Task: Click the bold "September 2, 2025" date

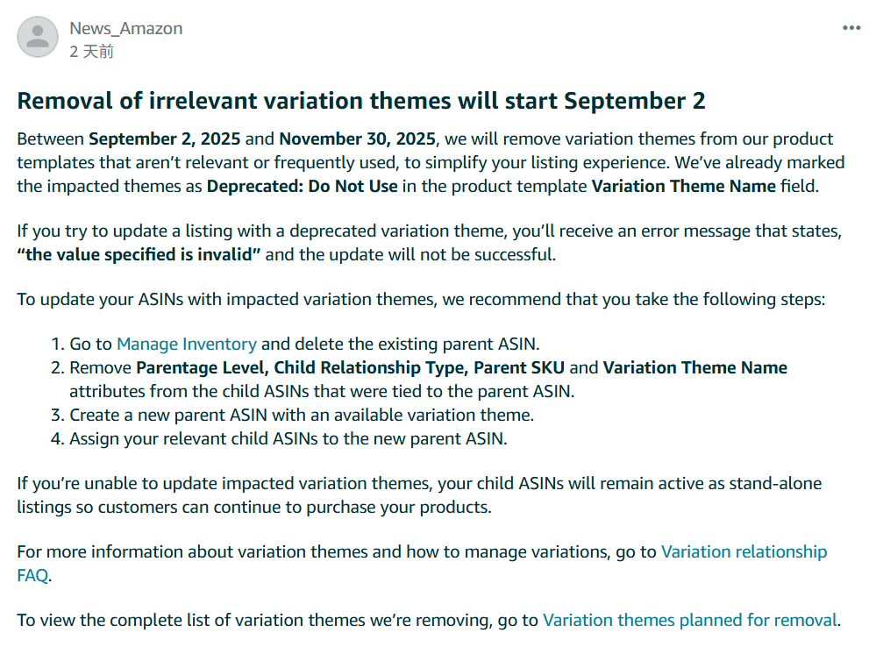Action: coord(164,139)
